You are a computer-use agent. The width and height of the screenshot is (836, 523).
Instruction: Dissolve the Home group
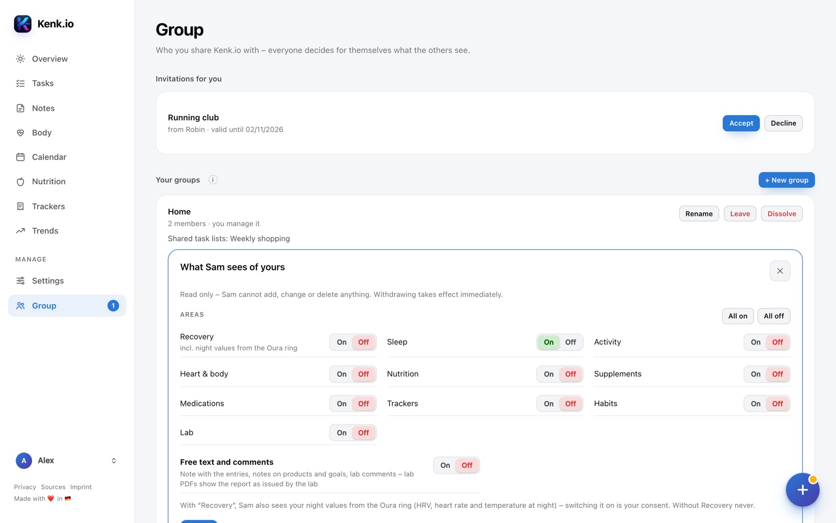pyautogui.click(x=782, y=213)
